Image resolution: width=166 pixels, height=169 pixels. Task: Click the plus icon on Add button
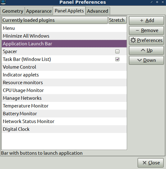[x=142, y=21]
